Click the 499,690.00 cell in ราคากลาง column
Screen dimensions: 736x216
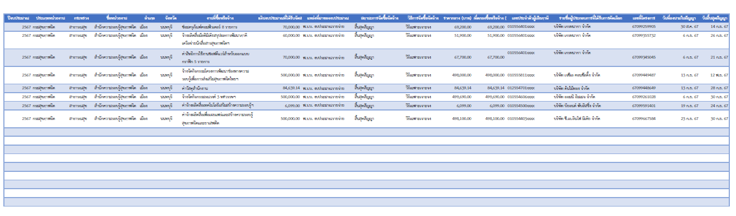tap(461, 97)
